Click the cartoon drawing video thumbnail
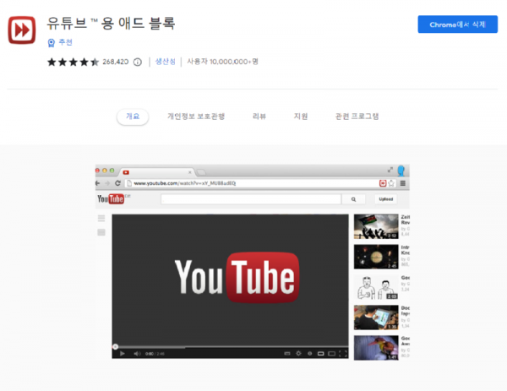This screenshot has height=391, width=507. tap(376, 287)
